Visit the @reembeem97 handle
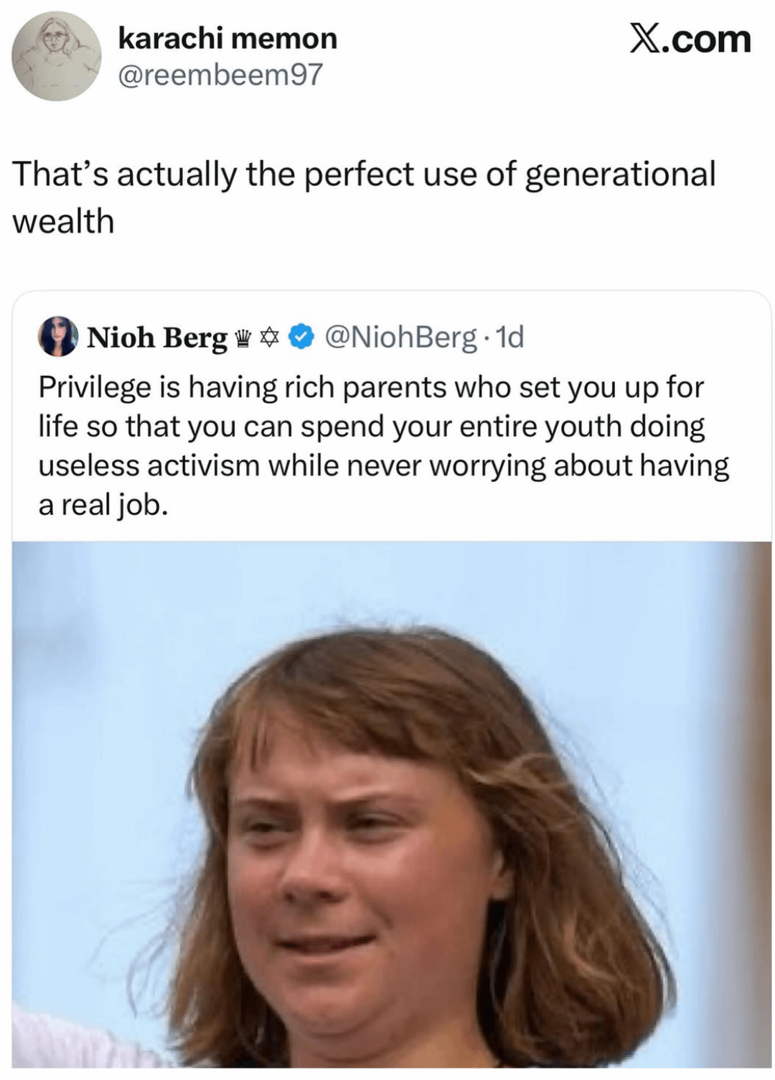Viewport: 775px width, 1080px height. [x=220, y=75]
